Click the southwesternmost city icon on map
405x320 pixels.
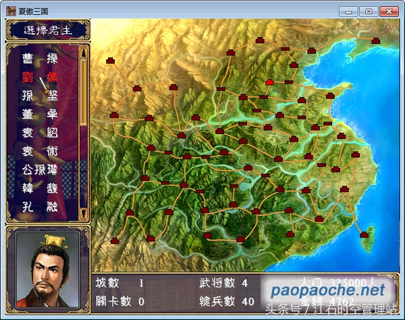[115, 241]
